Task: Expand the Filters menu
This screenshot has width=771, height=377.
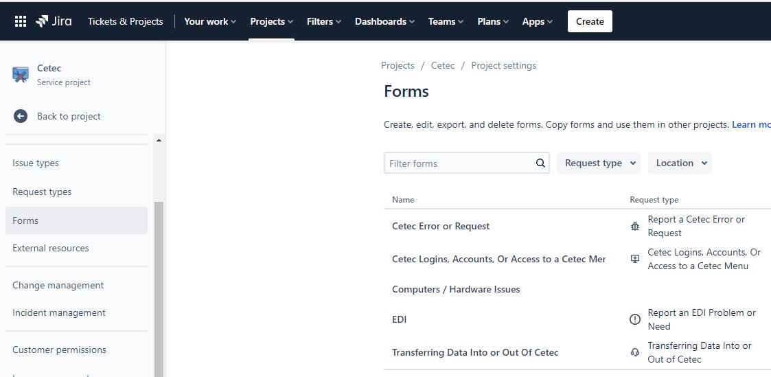Action: [323, 21]
